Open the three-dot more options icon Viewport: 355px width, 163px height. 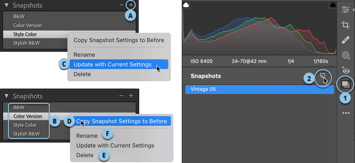click(x=346, y=113)
